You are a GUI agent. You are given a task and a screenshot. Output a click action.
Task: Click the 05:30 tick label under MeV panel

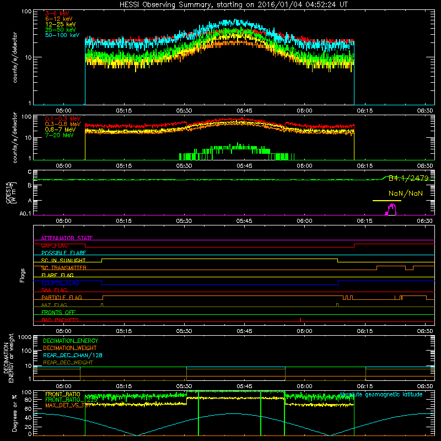point(184,166)
